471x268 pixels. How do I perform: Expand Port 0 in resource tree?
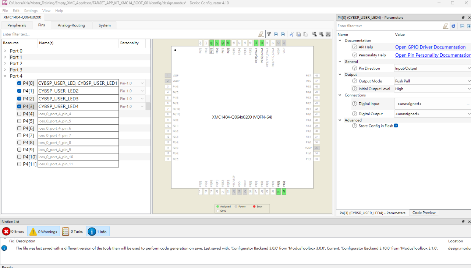coord(5,51)
